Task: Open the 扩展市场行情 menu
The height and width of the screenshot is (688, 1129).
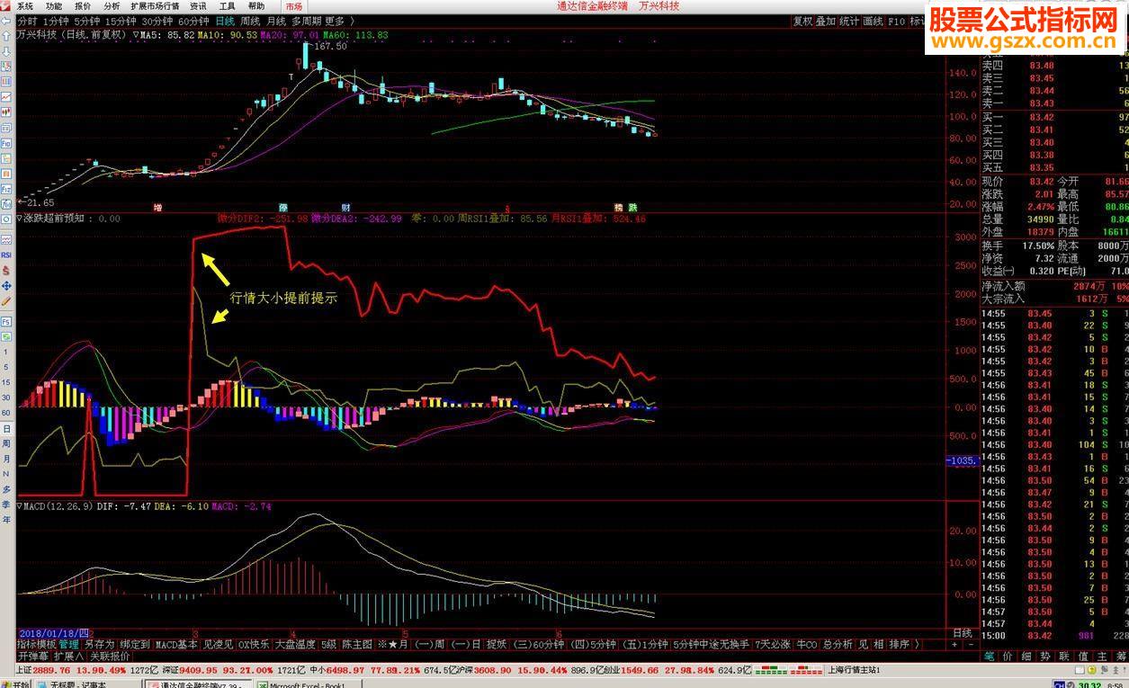Action: [155, 6]
